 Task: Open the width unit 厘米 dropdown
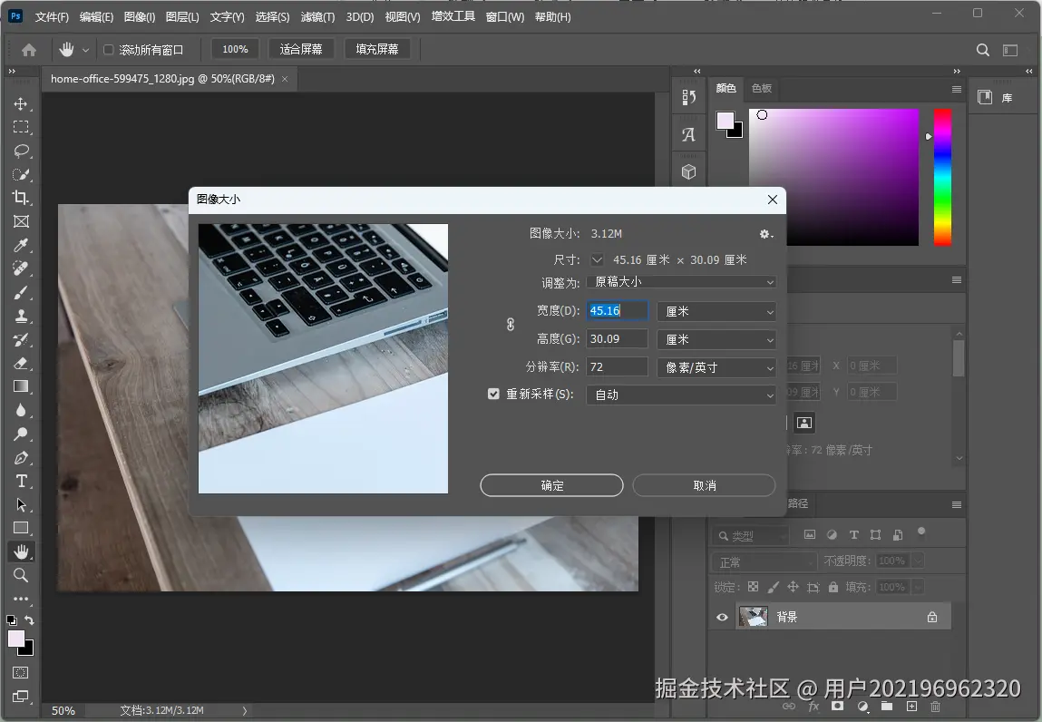pyautogui.click(x=716, y=311)
